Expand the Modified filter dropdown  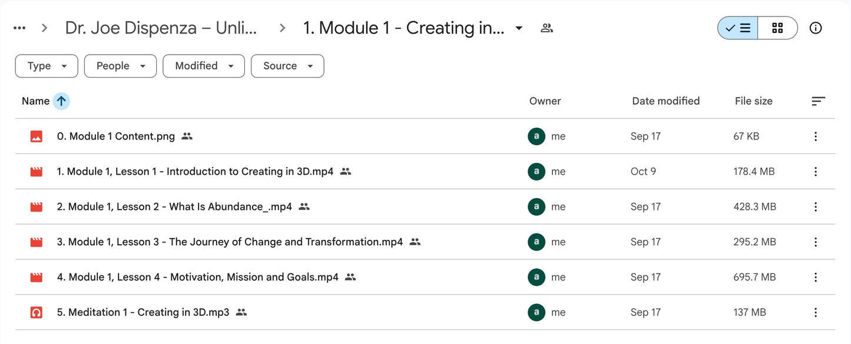pyautogui.click(x=203, y=66)
